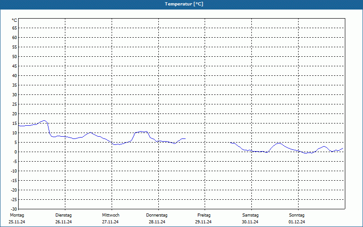Click the 29.11.24 date label
The image size is (363, 227).
tap(203, 222)
